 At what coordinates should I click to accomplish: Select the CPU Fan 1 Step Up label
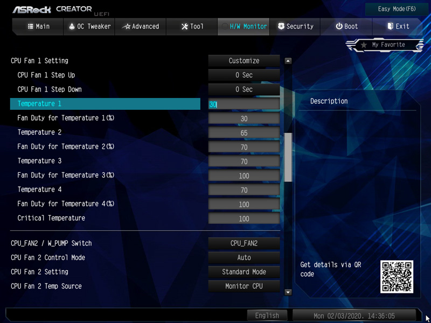pos(46,75)
